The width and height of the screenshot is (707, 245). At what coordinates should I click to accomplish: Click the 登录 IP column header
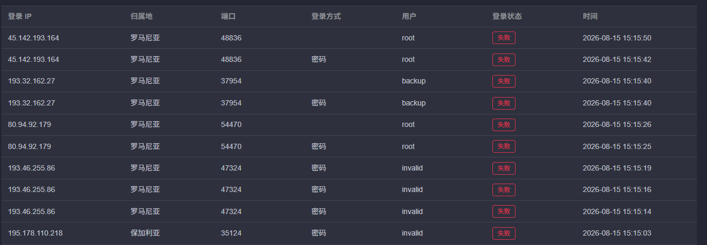20,16
